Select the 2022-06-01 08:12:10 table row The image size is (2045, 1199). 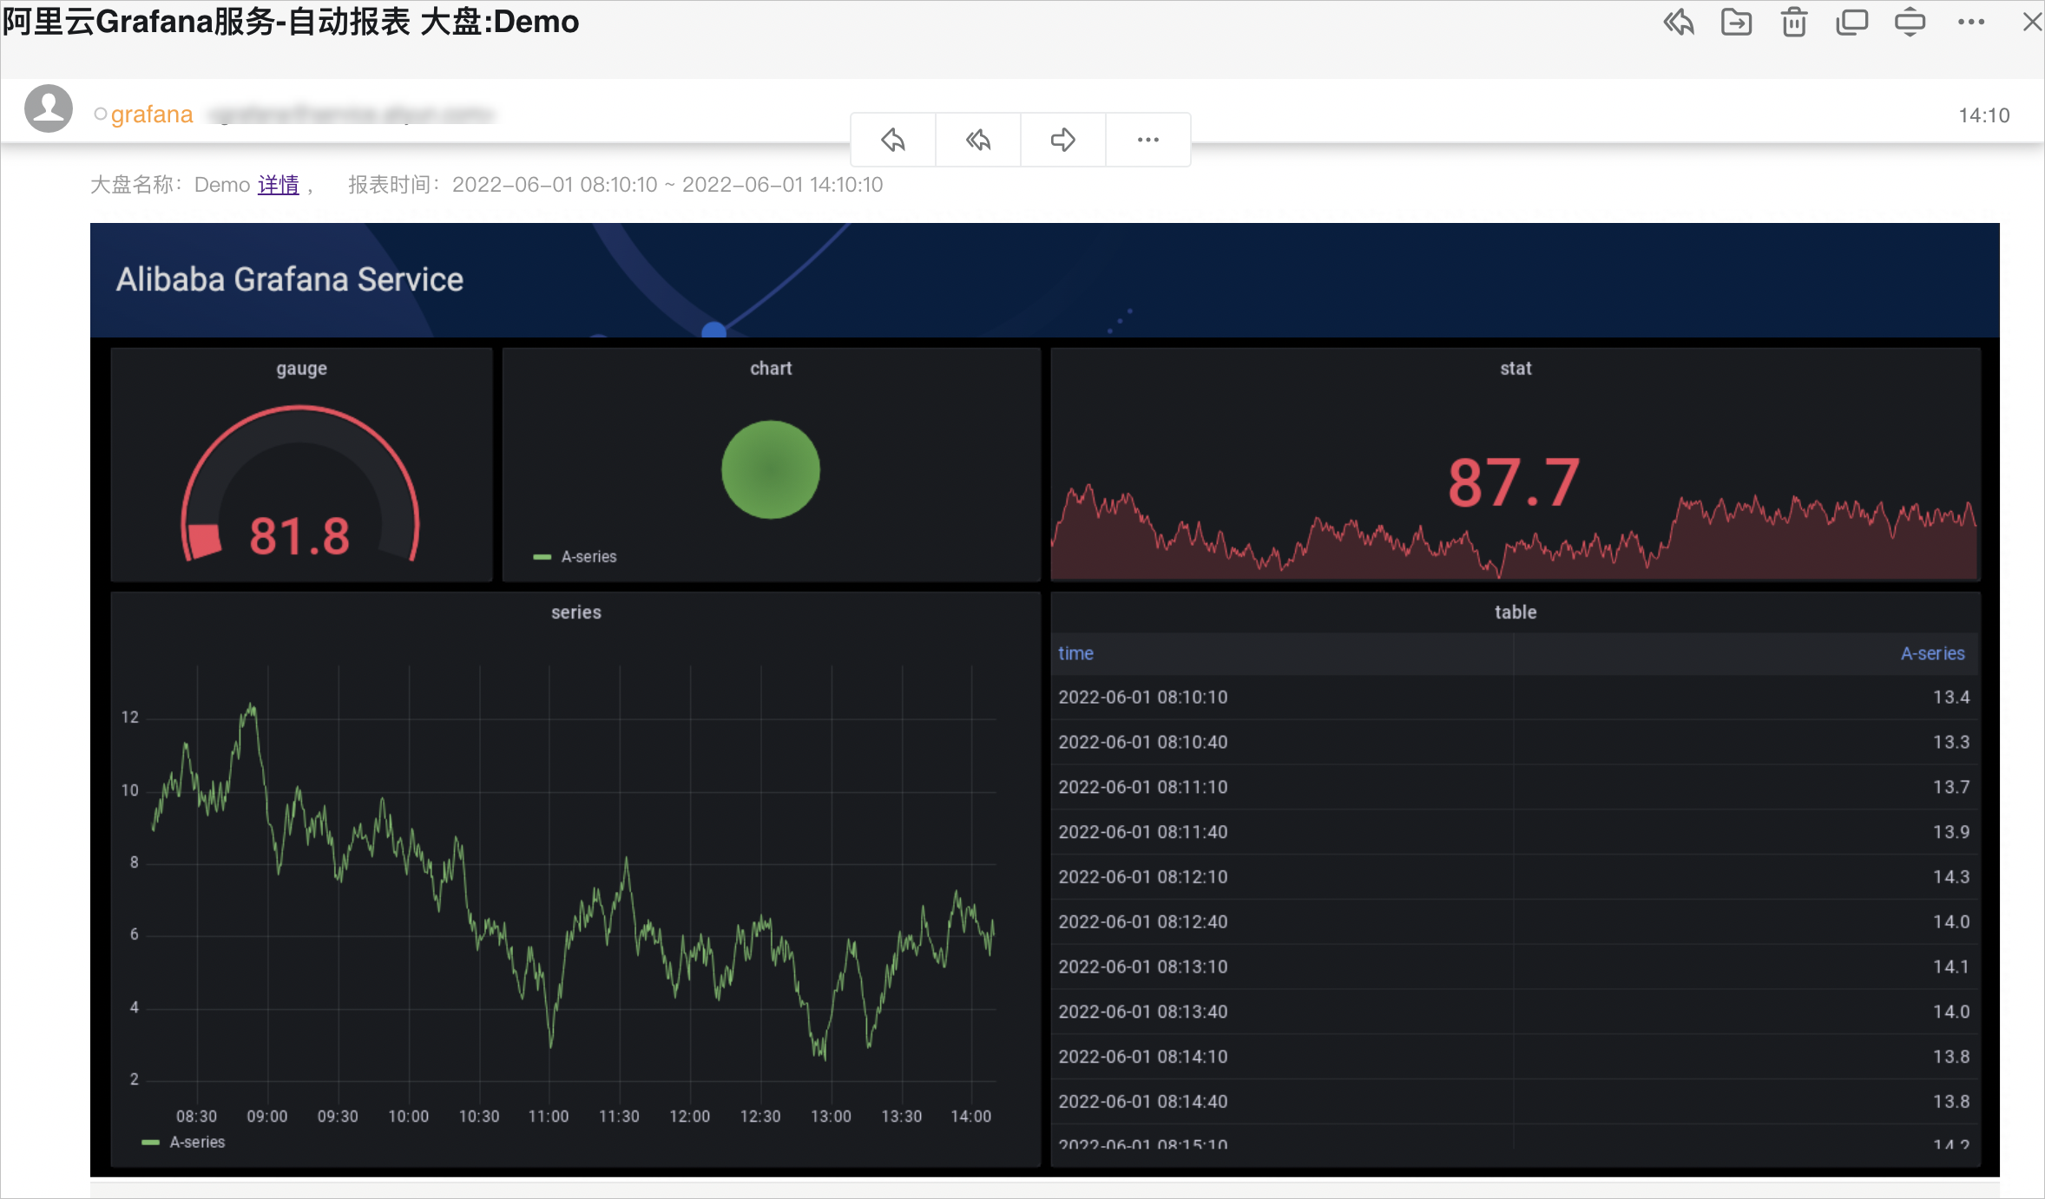click(1143, 877)
